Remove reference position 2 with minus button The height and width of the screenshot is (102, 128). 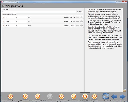click(77, 21)
